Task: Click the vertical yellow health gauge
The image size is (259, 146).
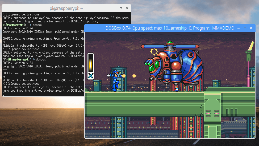Action: (91, 63)
